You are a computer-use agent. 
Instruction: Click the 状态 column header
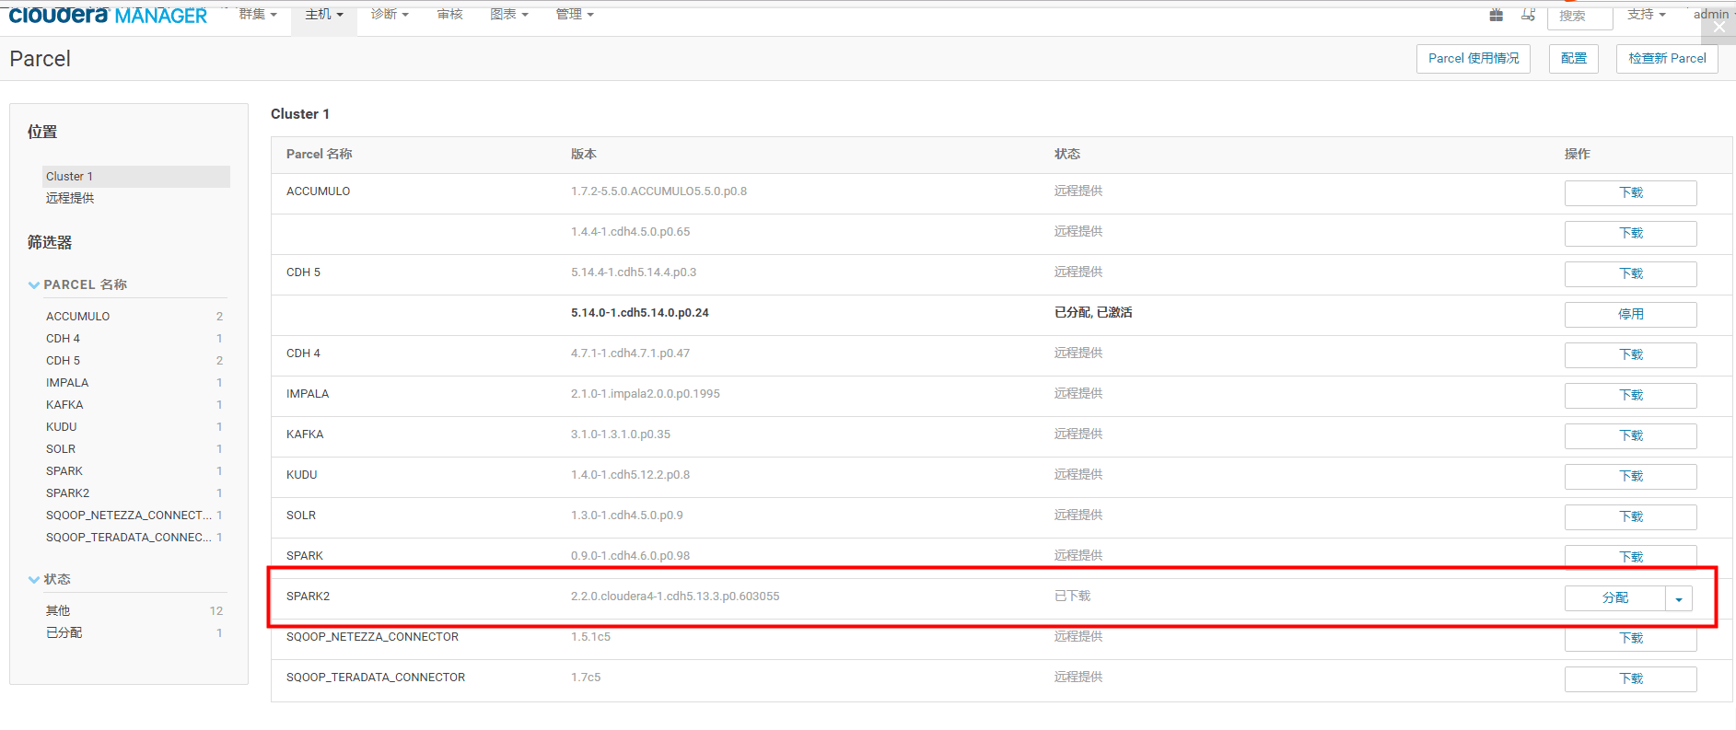coord(1066,154)
